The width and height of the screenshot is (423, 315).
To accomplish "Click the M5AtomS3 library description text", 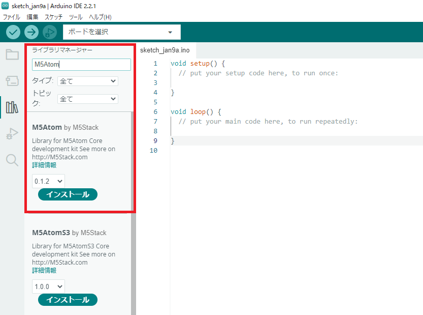I will click(74, 254).
